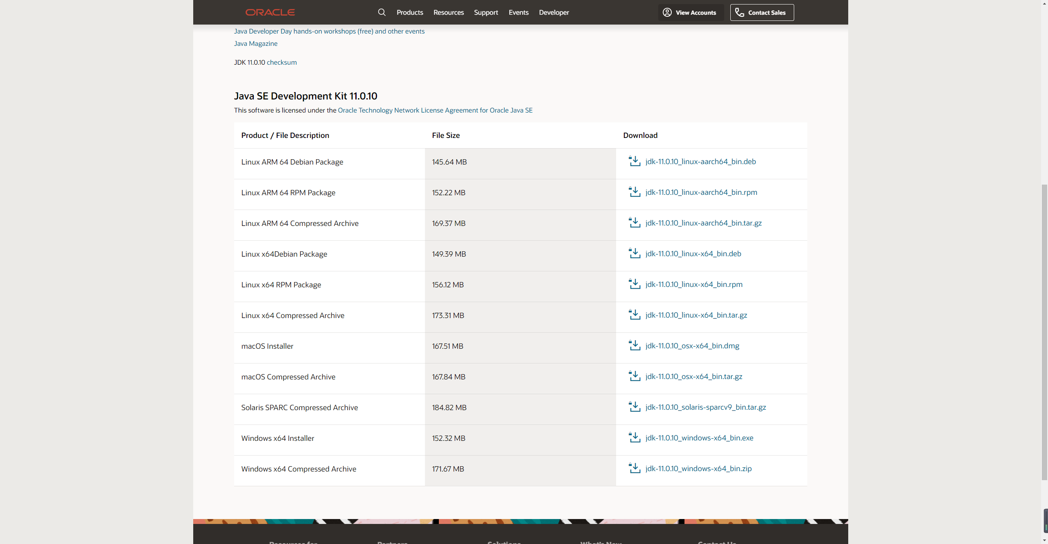Select the 'Windows x64 Compressed Archive' text

pos(299,469)
